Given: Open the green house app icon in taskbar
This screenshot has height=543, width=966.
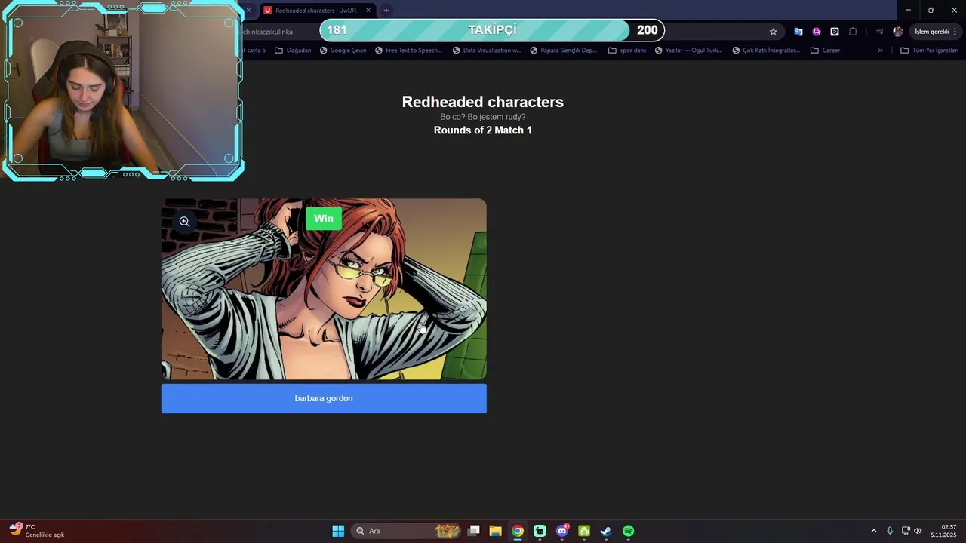Looking at the screenshot, I should (x=583, y=531).
